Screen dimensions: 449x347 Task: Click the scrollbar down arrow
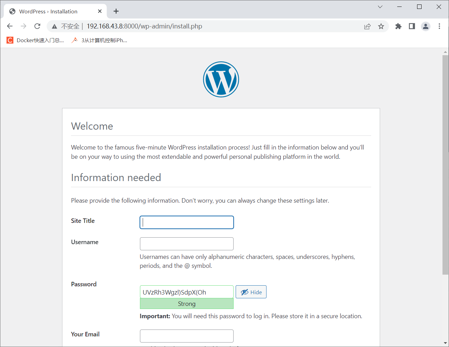445,343
